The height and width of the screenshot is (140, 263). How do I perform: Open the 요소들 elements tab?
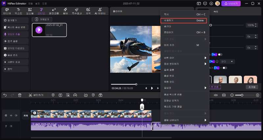click(30, 11)
